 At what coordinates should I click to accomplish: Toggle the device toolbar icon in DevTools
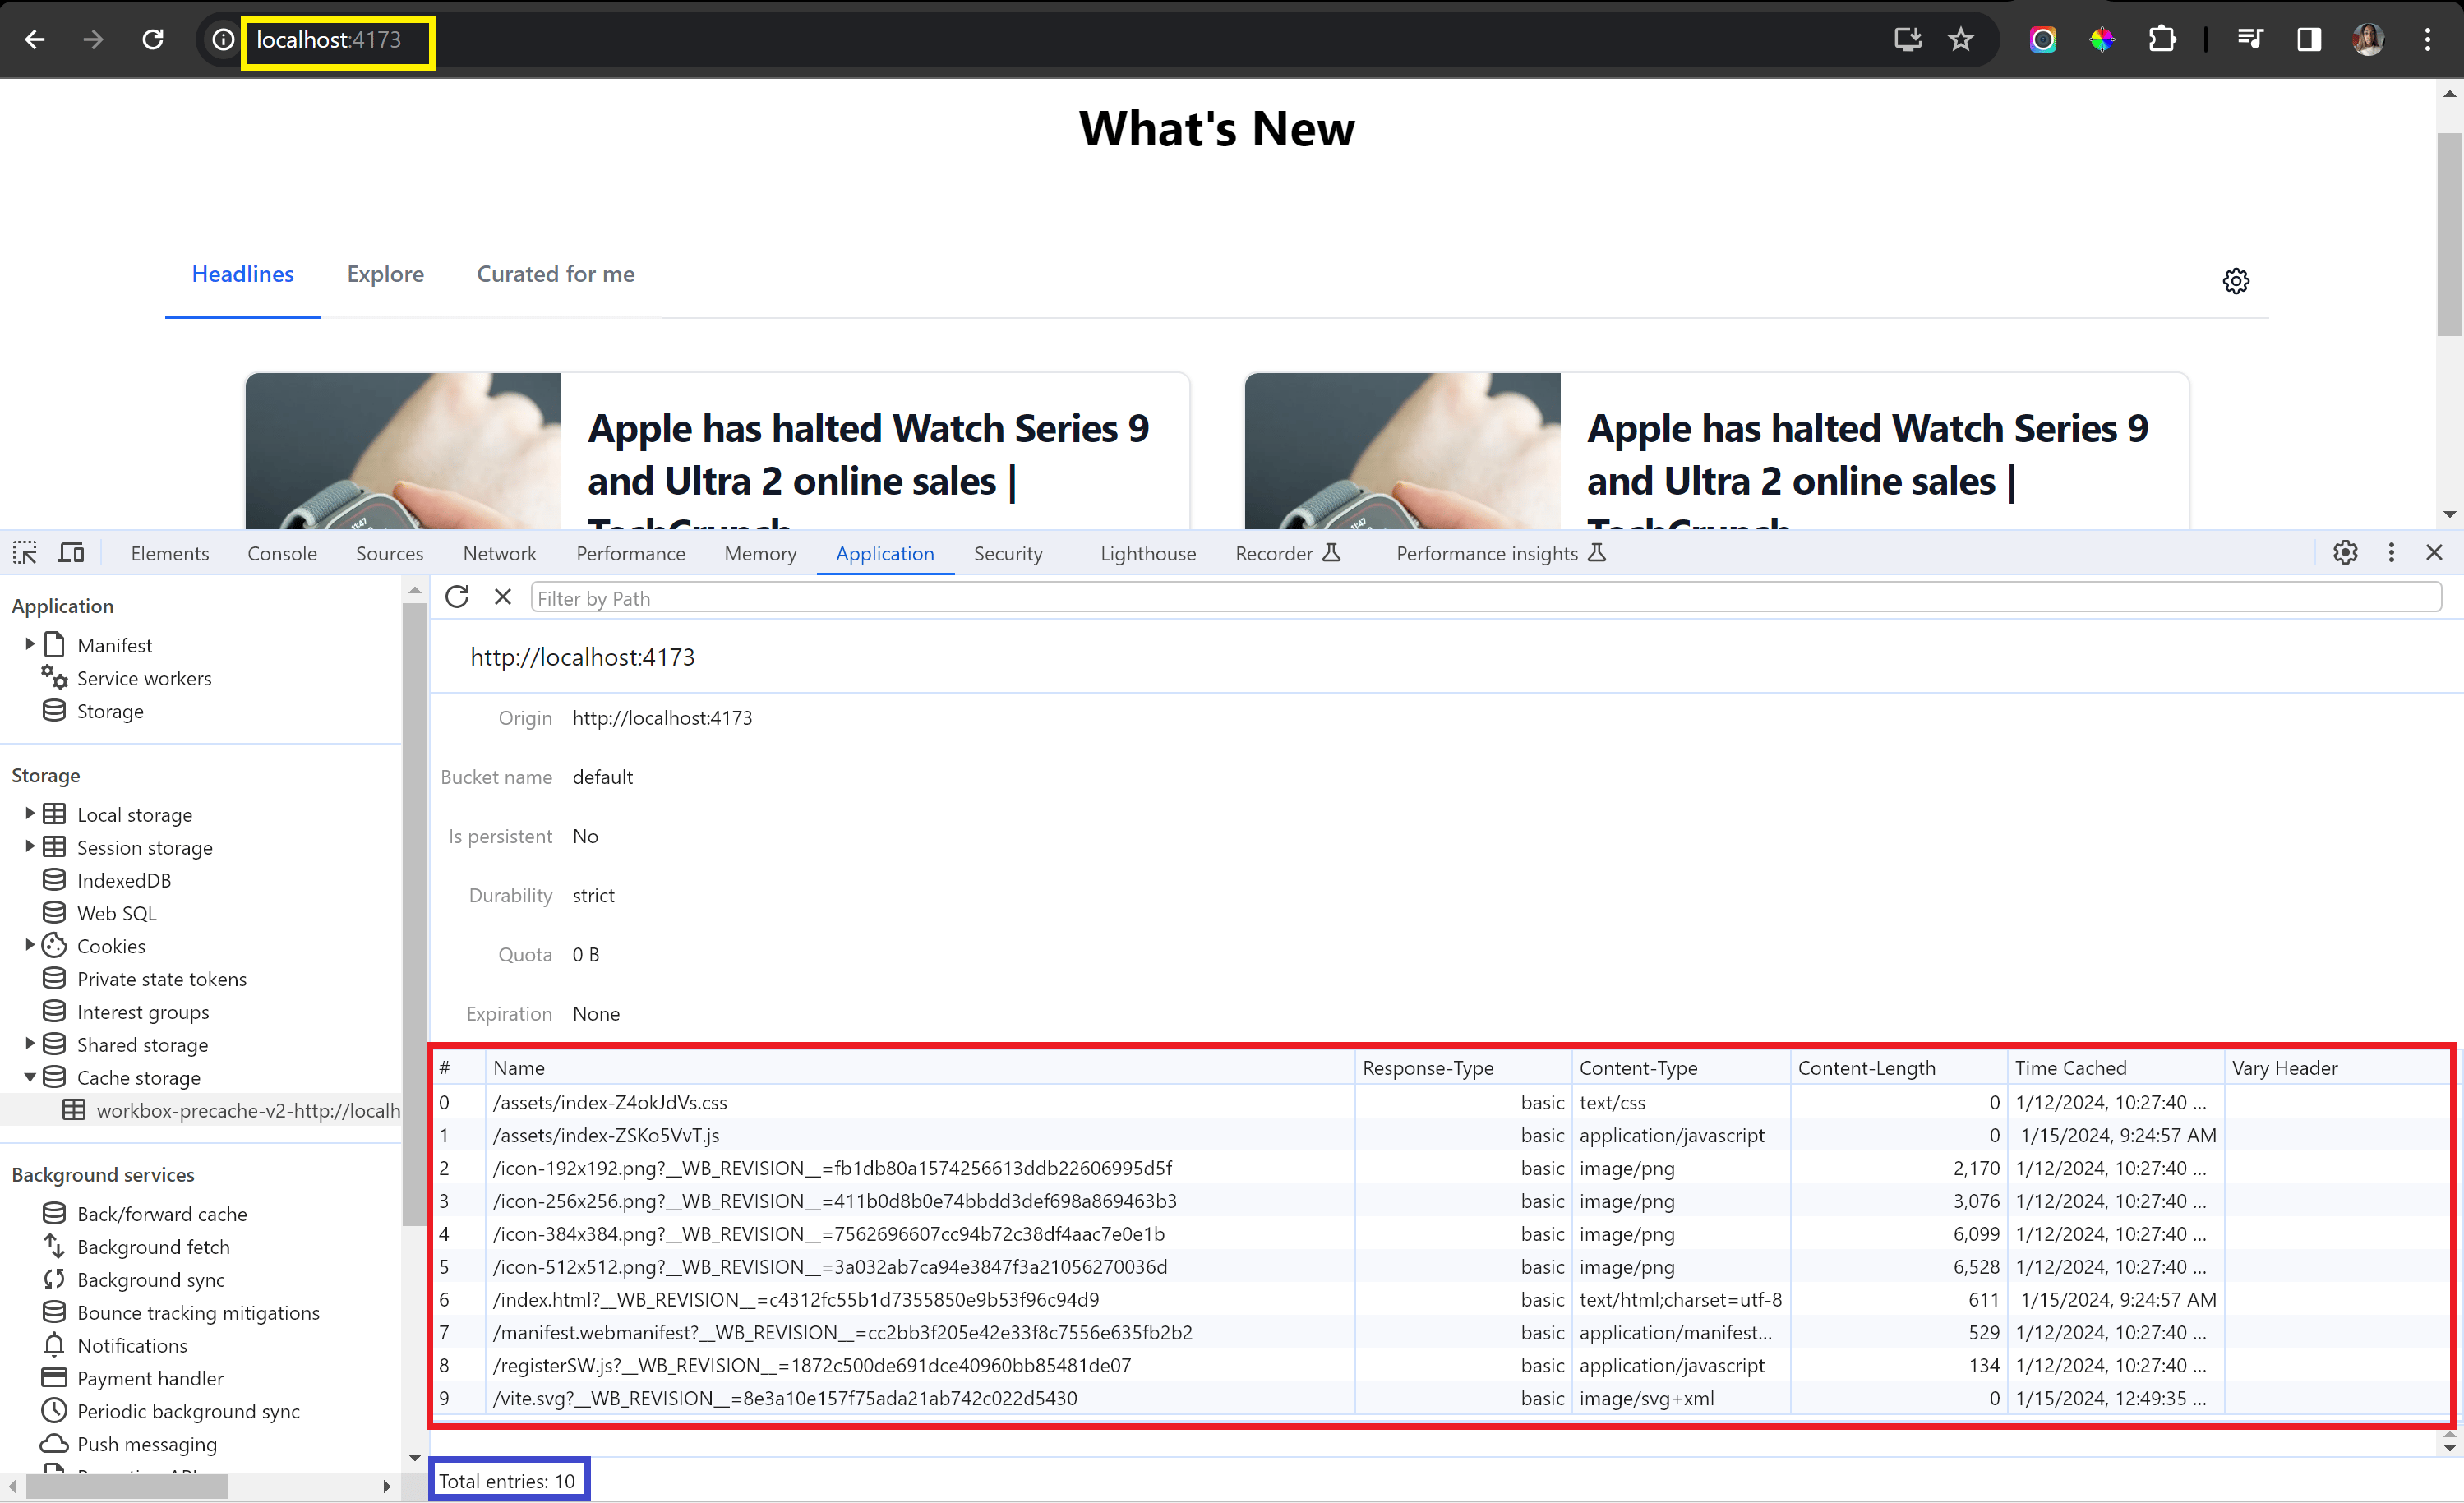tap(71, 553)
